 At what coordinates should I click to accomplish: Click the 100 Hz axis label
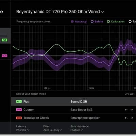coord(47,88)
